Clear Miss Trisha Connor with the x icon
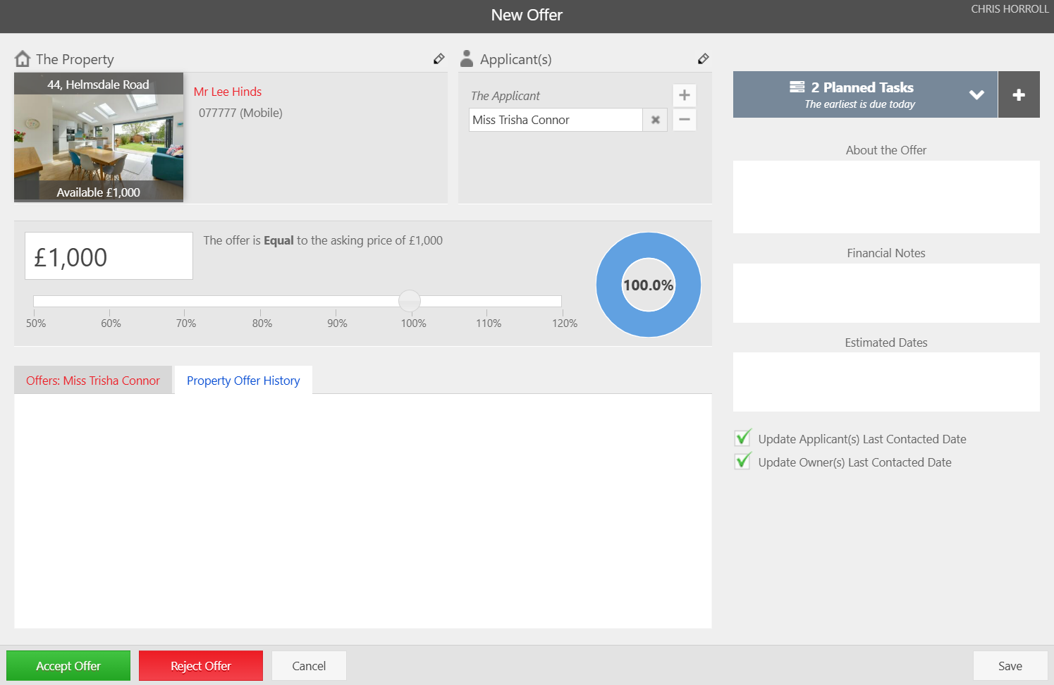 coord(656,120)
